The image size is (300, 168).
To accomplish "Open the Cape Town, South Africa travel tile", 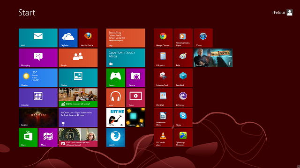I will coord(126,58).
